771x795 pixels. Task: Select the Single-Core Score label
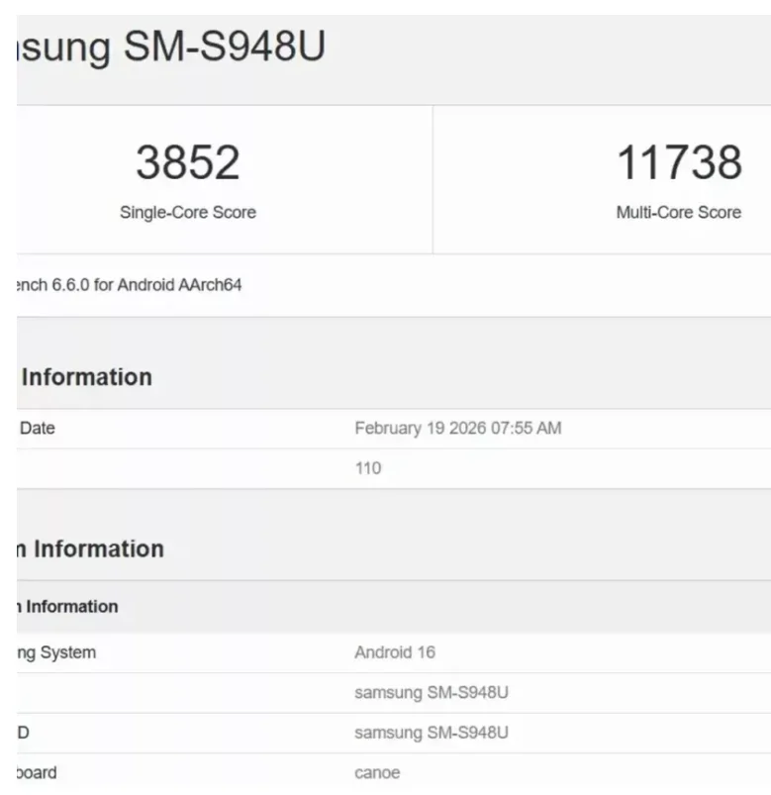(188, 212)
